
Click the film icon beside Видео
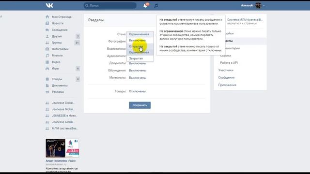(x=47, y=62)
